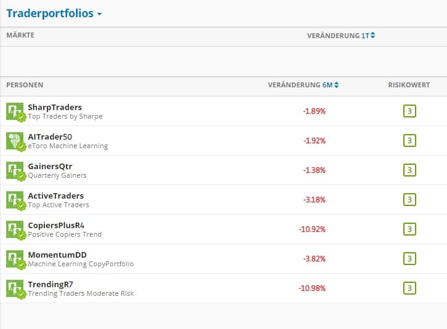Image resolution: width=447 pixels, height=329 pixels.
Task: Click the SharpTraders portfolio avatar icon
Action: tap(15, 111)
